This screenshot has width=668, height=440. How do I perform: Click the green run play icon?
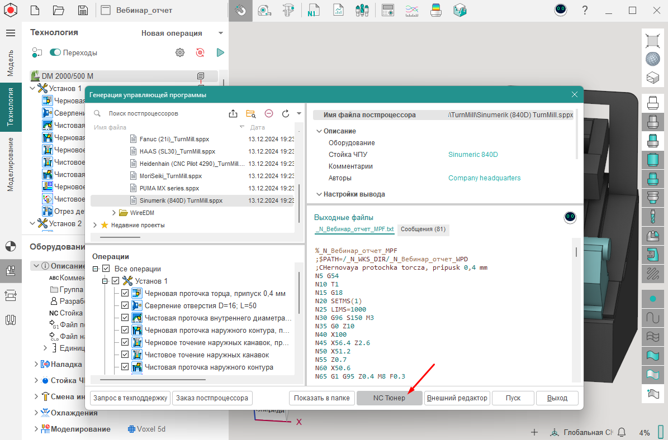(x=220, y=52)
